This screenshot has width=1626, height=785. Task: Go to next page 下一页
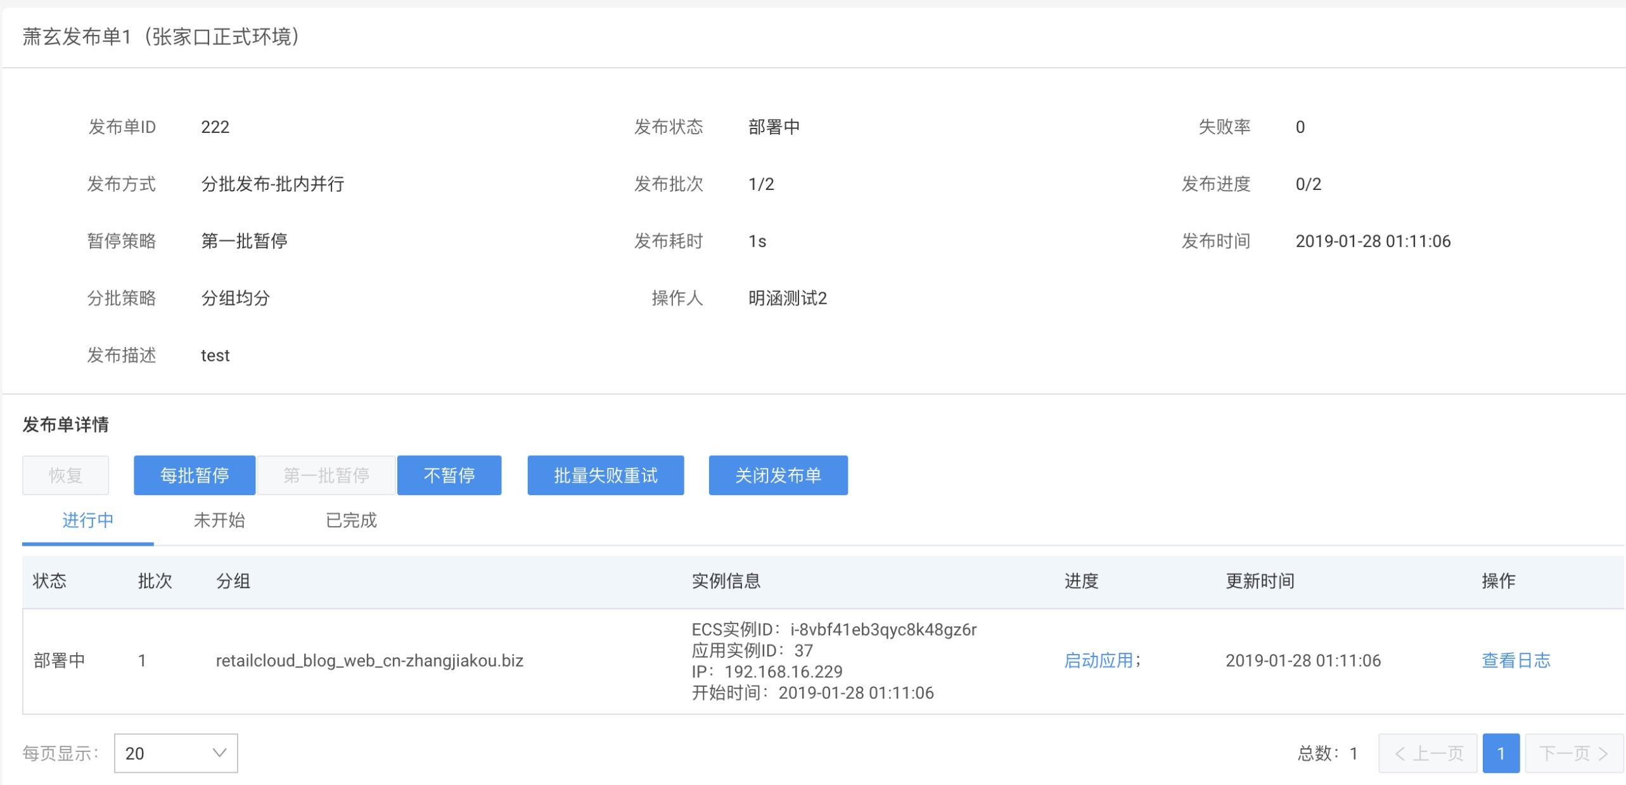pyautogui.click(x=1573, y=753)
